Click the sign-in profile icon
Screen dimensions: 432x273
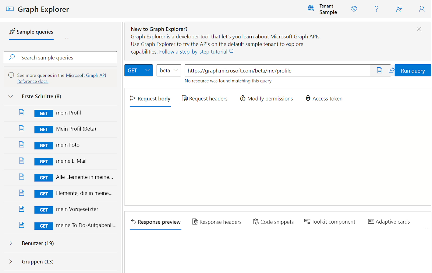[421, 9]
